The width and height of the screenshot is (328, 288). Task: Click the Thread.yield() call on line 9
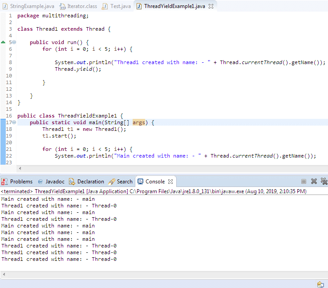pos(78,69)
